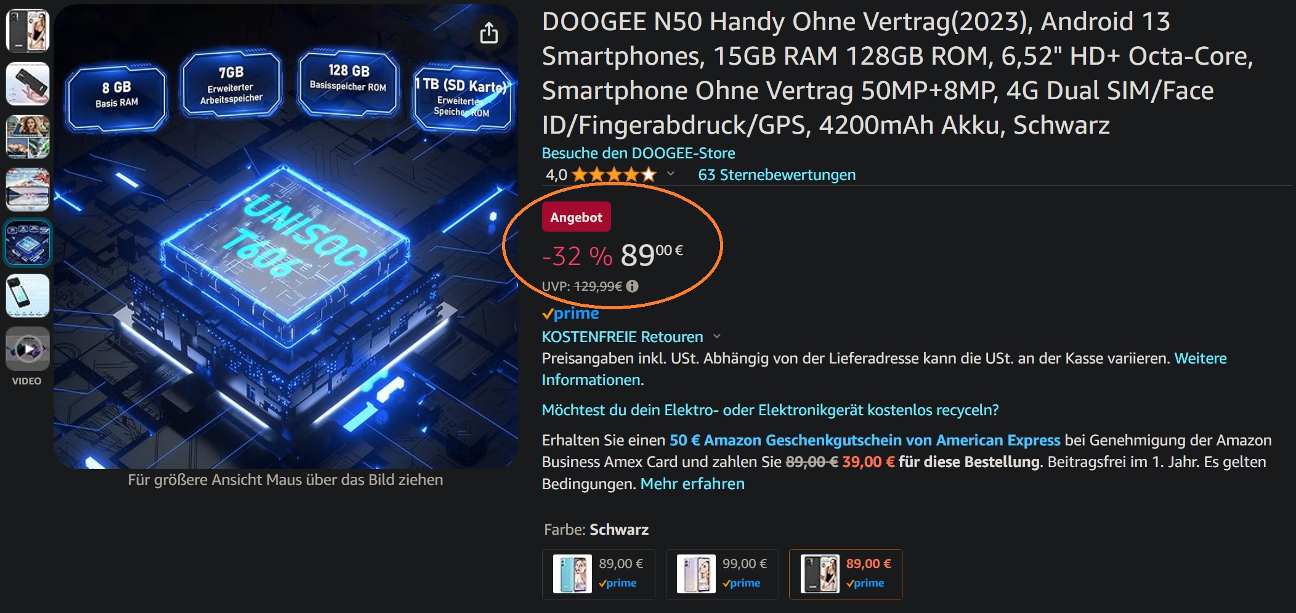This screenshot has width=1296, height=613.
Task: Choose the blue color variant for 89,00 €
Action: pos(598,574)
